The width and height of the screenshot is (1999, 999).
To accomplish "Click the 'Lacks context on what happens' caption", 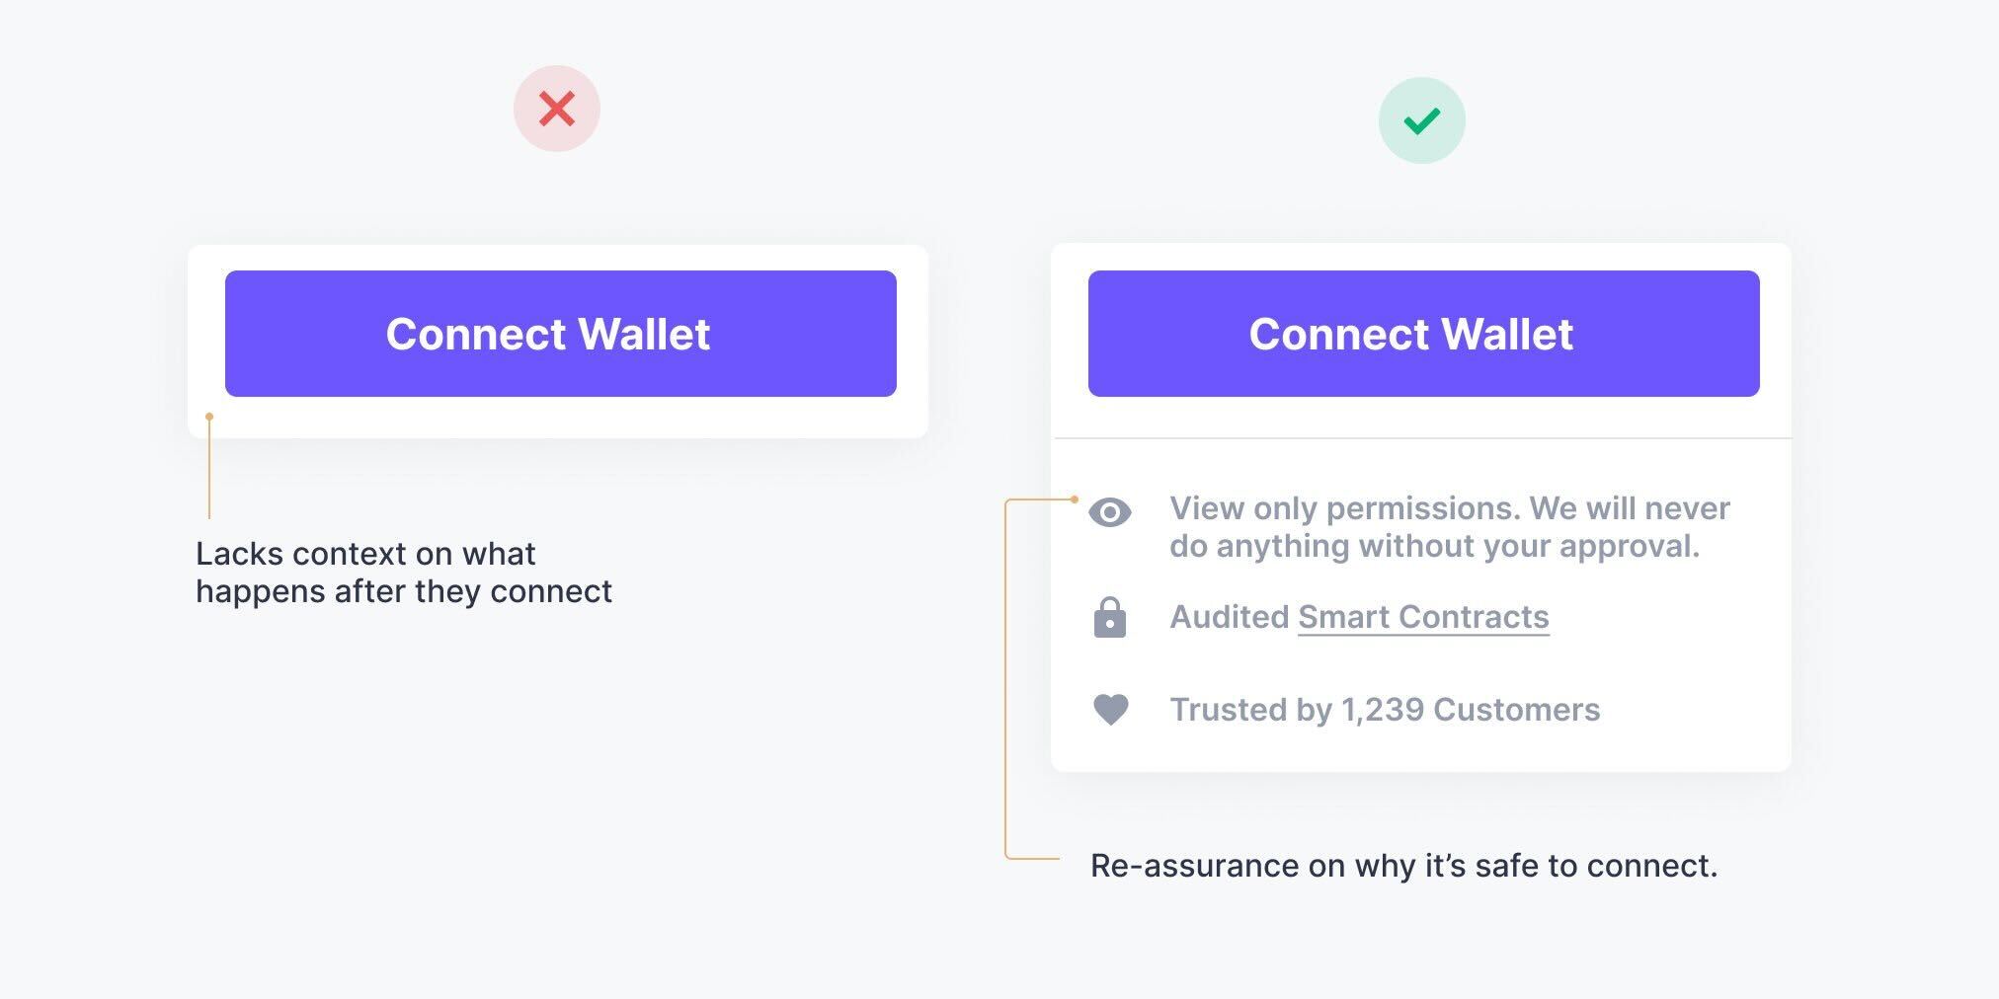I will click(x=404, y=573).
